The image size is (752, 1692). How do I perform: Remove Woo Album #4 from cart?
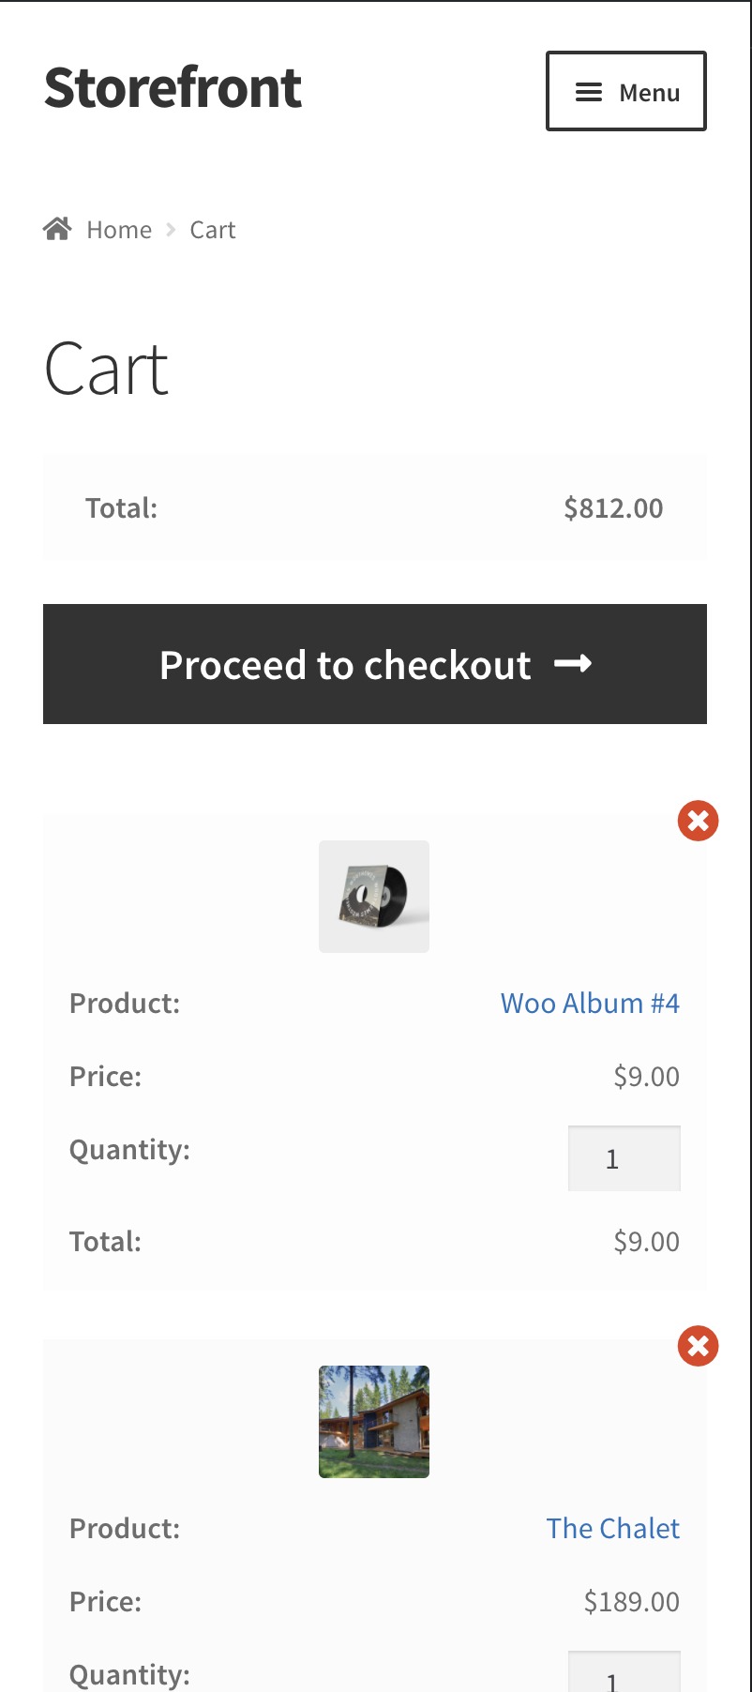tap(698, 821)
